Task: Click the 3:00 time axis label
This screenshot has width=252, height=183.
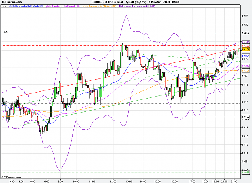Action: click(12, 181)
